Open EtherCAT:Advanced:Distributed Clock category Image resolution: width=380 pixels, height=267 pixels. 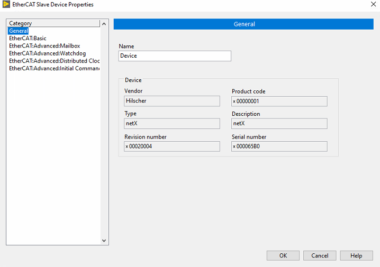[55, 61]
